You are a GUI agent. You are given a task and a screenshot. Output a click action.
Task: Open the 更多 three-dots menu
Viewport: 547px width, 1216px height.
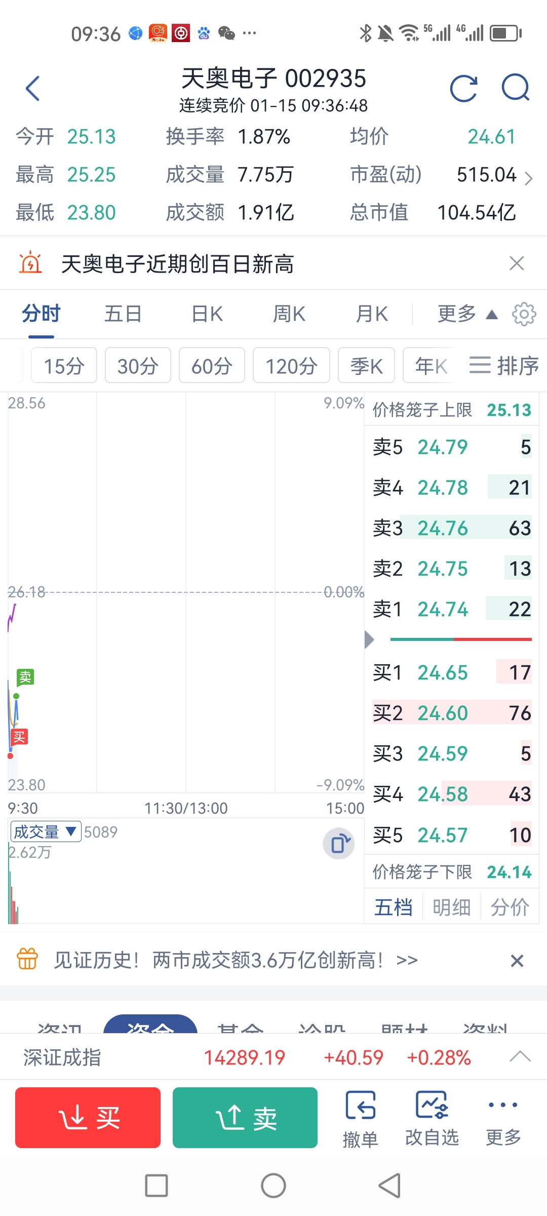coord(502,1118)
